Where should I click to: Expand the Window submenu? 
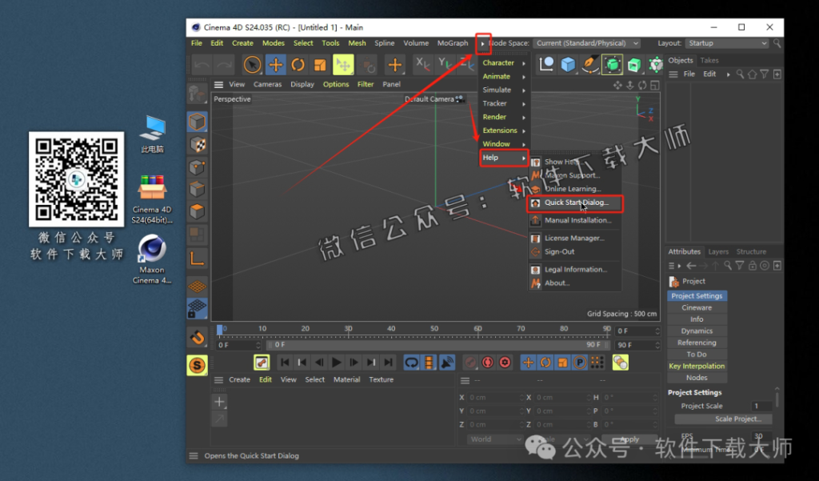click(496, 144)
